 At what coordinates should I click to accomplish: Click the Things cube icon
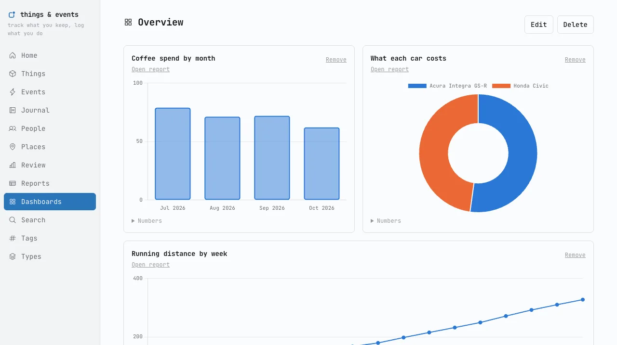pos(13,74)
